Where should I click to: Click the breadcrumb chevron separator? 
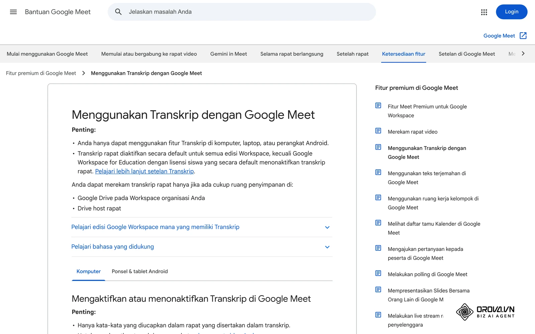coord(84,73)
